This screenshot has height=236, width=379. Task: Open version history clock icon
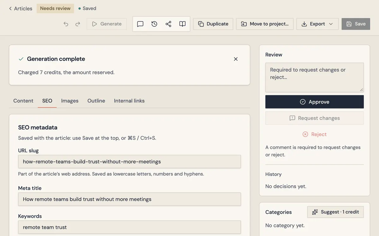tap(154, 24)
